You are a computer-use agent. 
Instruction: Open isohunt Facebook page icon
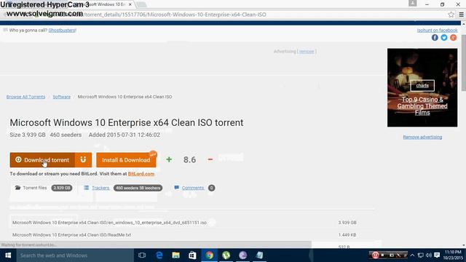tap(435, 37)
